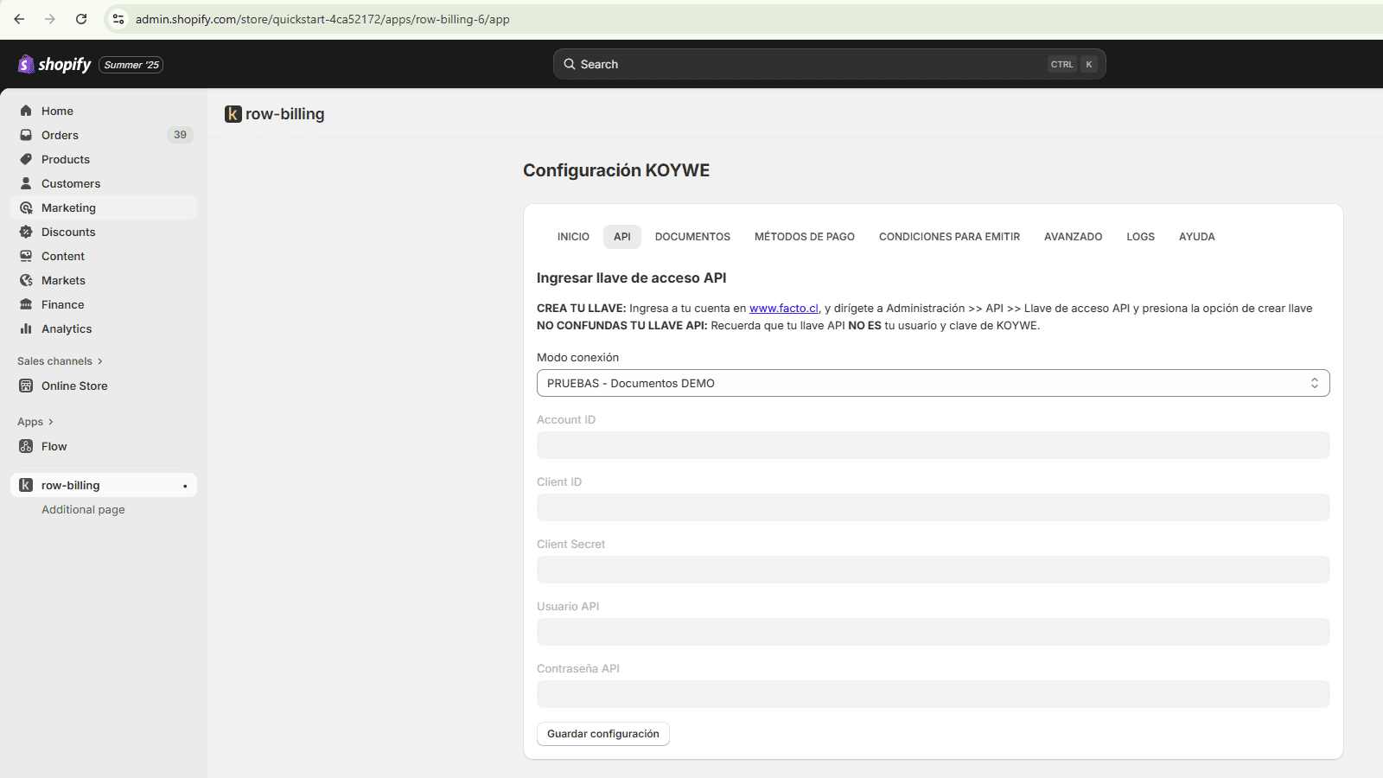The width and height of the screenshot is (1383, 778).
Task: Click the Shopify logo
Action: click(54, 64)
